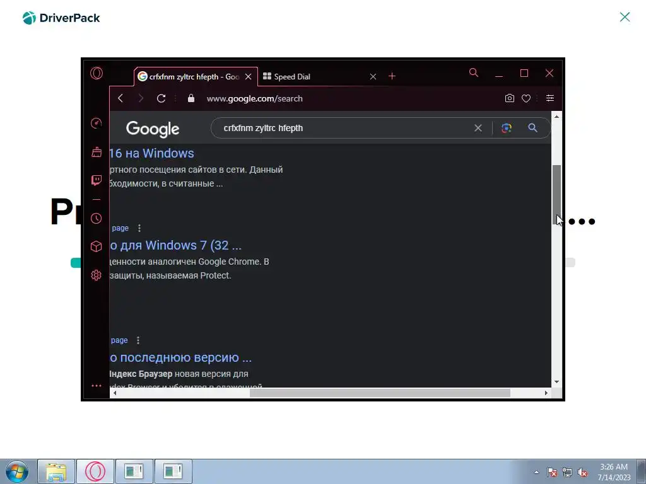Open the Opera GX main menu logo
The height and width of the screenshot is (484, 646).
point(97,73)
